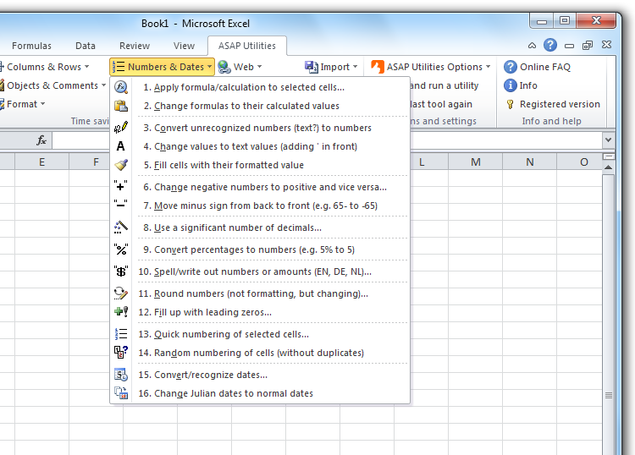Choose Apply formula/calculation to selected cells
Viewport: 635px width, 455px height.
pos(260,87)
